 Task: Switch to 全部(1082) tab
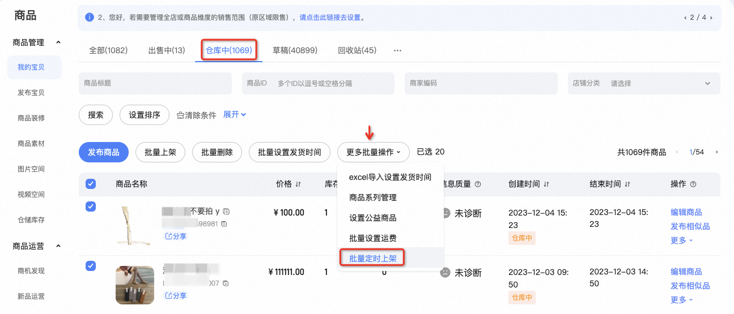[x=108, y=50]
